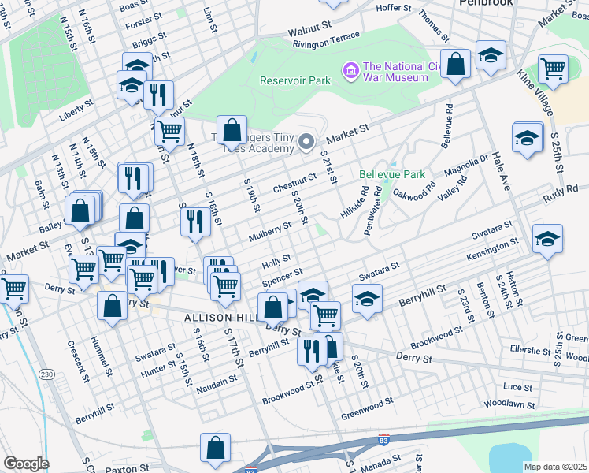Click the Google logo
This screenshot has height=473, width=589.
[26, 464]
